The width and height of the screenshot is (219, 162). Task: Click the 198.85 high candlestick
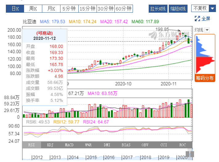tap(180, 34)
